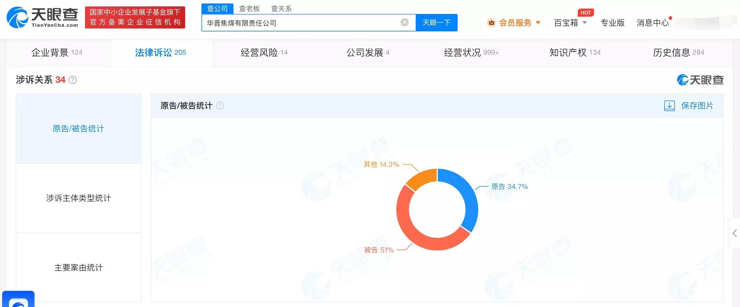The width and height of the screenshot is (740, 307).
Task: Click the 天眼查 watermark logo at right
Action: pos(700,80)
